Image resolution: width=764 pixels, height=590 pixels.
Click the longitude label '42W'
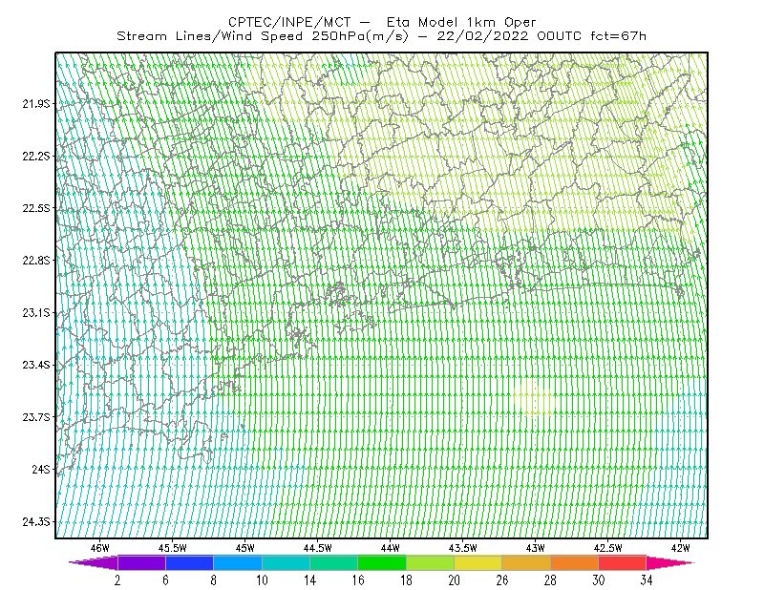tap(681, 548)
